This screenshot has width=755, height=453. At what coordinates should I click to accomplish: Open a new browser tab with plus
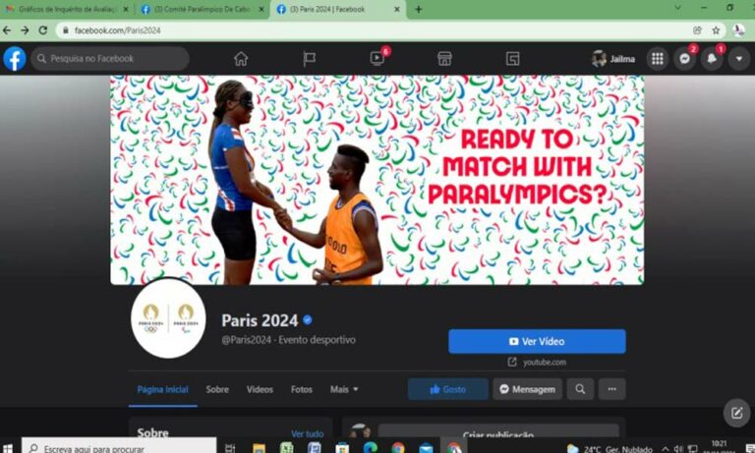pos(419,9)
